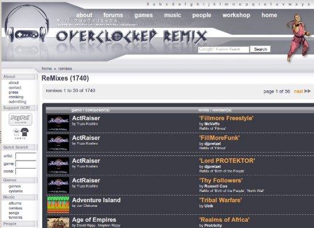The height and width of the screenshot is (228, 314).
Task: Click the artist quick search field
Action: tap(26, 156)
